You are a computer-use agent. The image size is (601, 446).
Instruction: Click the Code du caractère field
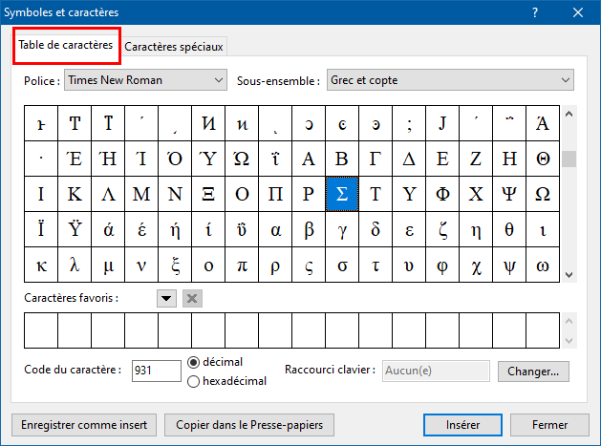point(157,371)
